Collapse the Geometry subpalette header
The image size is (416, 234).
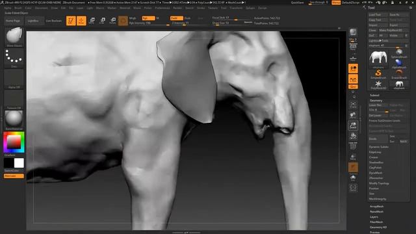click(376, 101)
